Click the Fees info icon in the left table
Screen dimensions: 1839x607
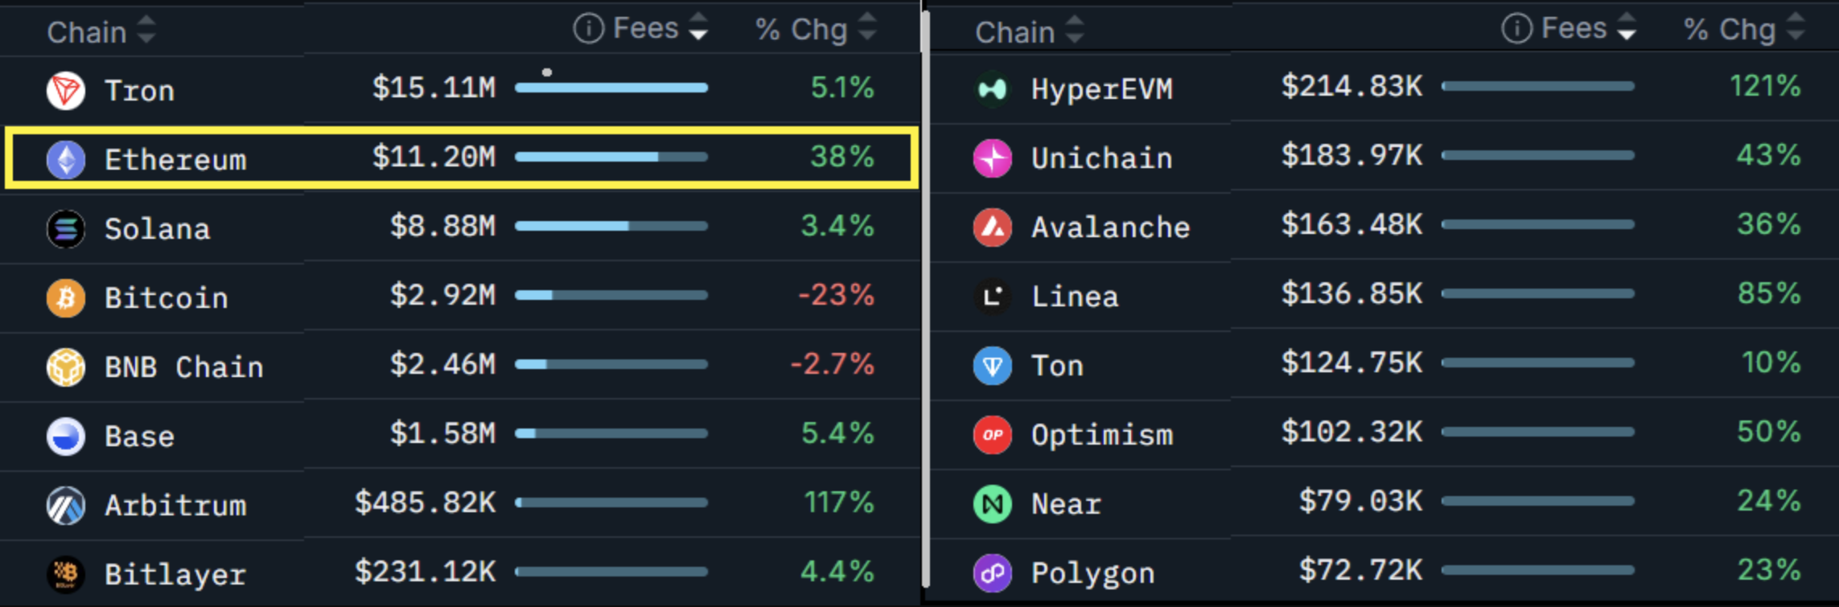tap(588, 28)
